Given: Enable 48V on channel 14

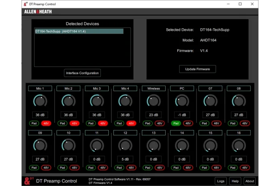Looking at the screenshot, I should (x=188, y=168).
